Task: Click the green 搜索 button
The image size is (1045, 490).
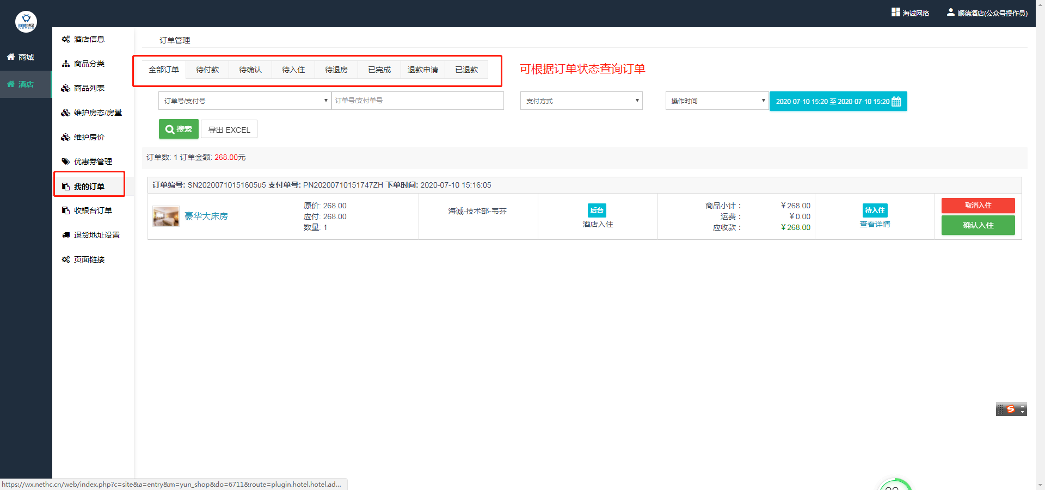Action: 179,129
